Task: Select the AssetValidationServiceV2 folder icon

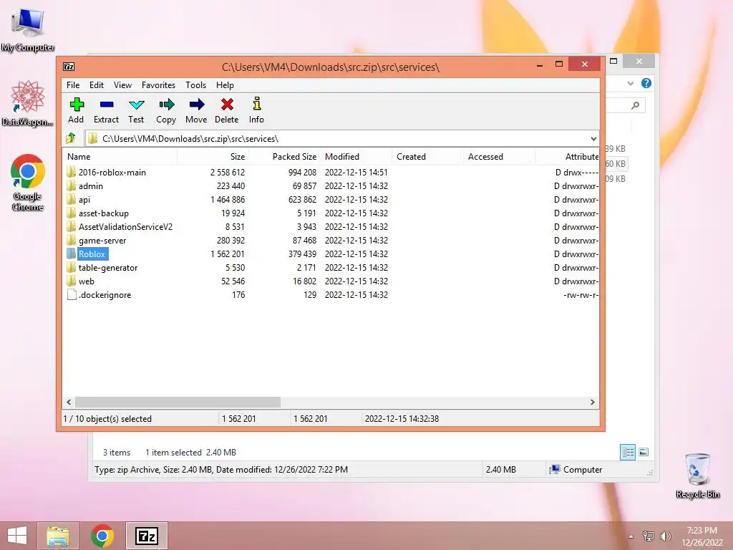Action: coord(71,226)
